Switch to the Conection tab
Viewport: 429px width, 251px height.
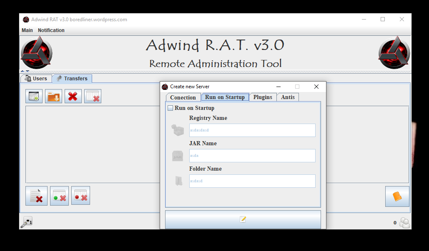tap(183, 97)
